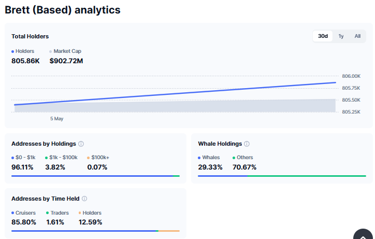Click the $902.72M market cap value
Viewport: 375px width, 239px height.
66,61
